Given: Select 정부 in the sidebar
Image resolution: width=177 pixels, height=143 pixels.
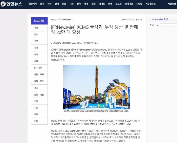Looking at the screenshot, I should [39, 41].
